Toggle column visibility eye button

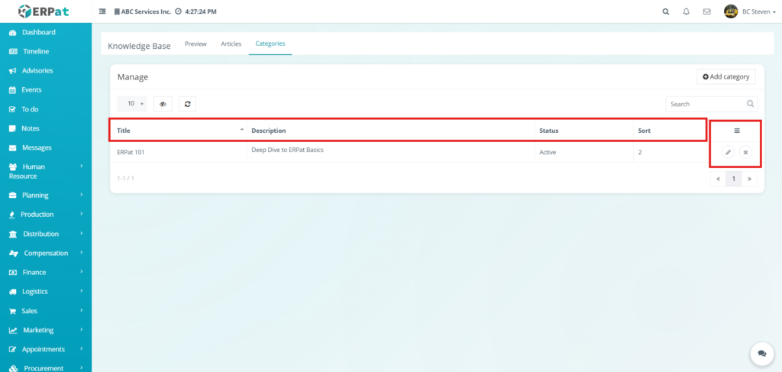pos(163,104)
